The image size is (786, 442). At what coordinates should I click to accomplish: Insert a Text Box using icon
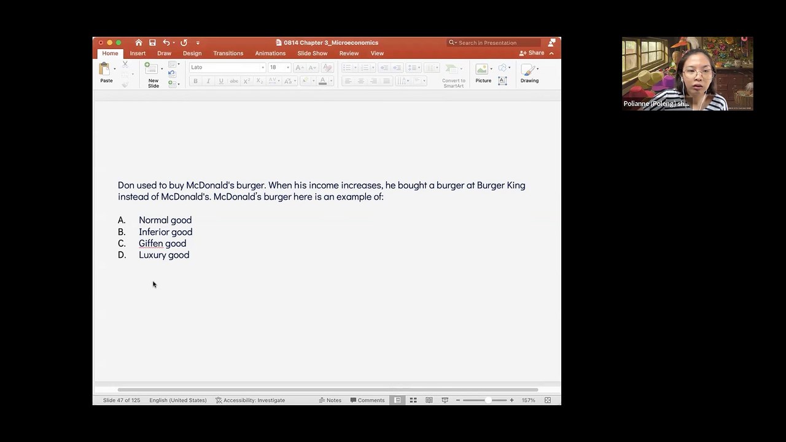coord(502,81)
